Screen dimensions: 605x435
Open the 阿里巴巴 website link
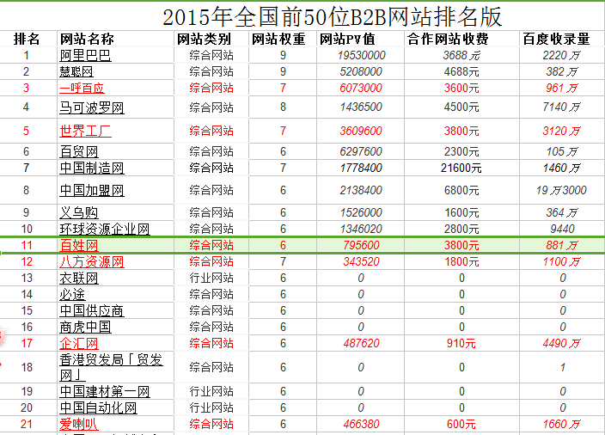click(x=85, y=55)
